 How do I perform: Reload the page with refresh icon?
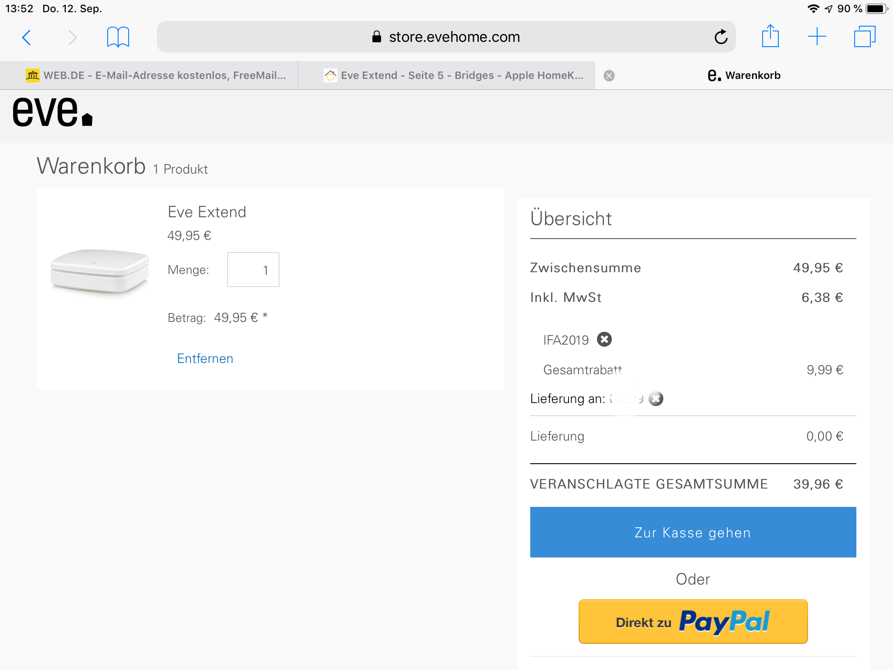[x=721, y=37]
